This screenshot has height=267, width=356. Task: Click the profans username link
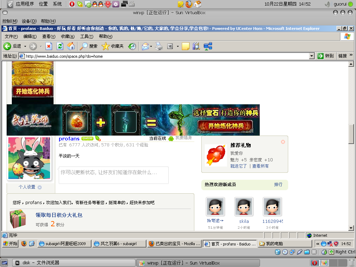[x=69, y=138]
